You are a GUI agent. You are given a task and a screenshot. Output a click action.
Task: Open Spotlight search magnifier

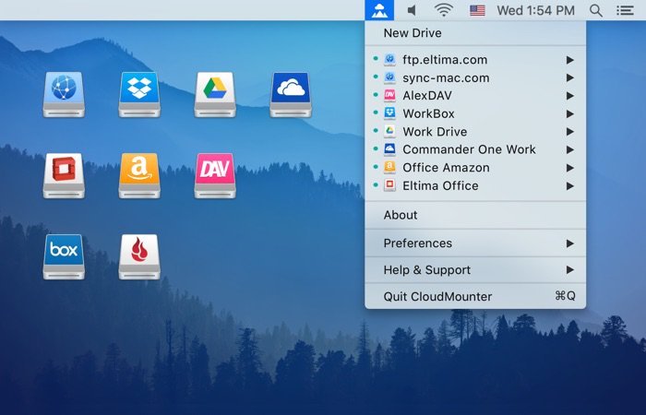click(x=596, y=10)
